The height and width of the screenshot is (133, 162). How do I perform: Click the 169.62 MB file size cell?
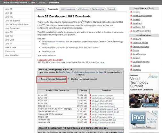tap(82, 122)
